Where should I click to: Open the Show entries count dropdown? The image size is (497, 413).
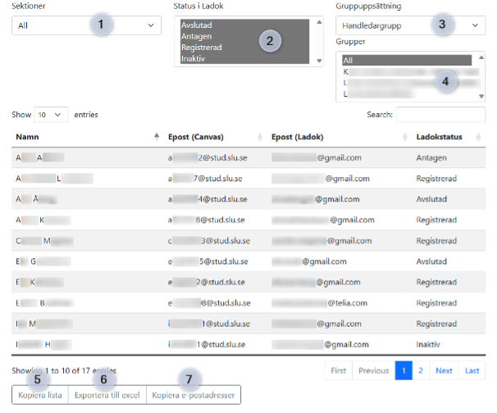pos(52,115)
